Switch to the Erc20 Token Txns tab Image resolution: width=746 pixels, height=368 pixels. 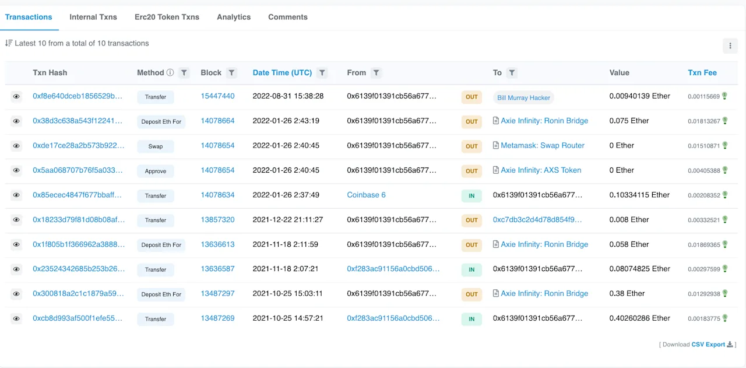[x=167, y=17]
